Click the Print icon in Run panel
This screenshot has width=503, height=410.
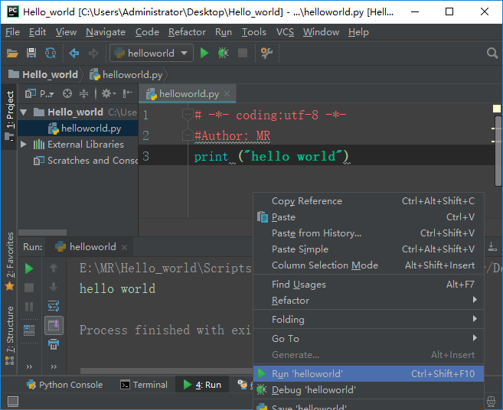[54, 344]
